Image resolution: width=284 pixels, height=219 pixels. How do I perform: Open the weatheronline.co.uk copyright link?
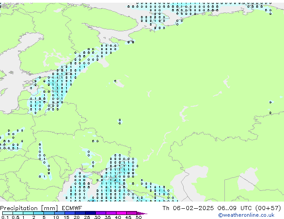(246, 215)
